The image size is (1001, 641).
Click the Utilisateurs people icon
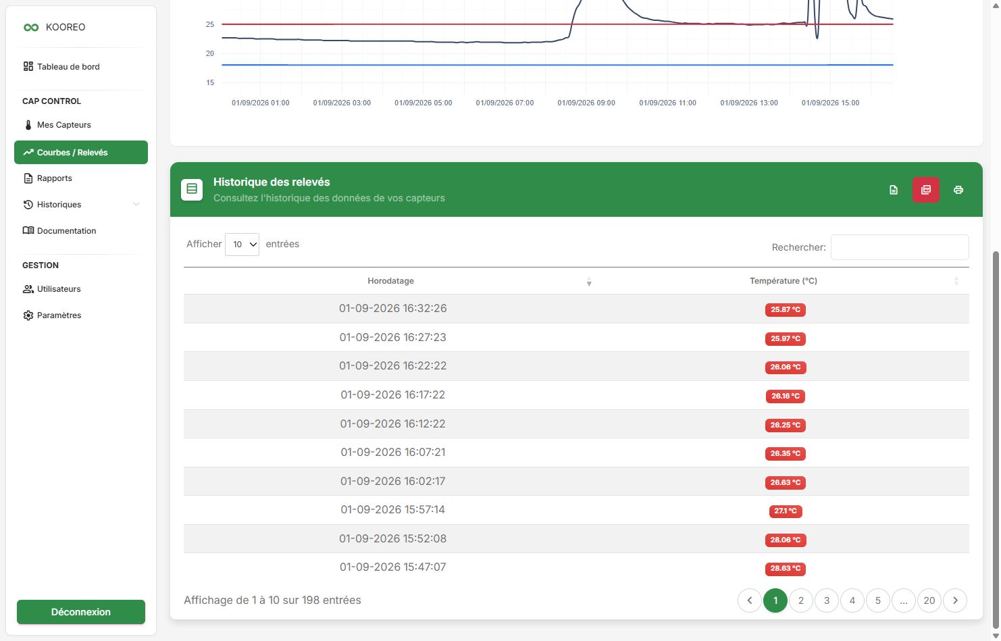pyautogui.click(x=28, y=289)
